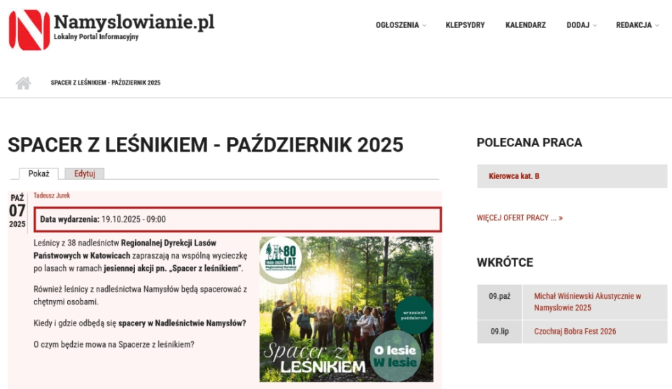
Task: Open the Kalendarz menu item
Action: (525, 25)
